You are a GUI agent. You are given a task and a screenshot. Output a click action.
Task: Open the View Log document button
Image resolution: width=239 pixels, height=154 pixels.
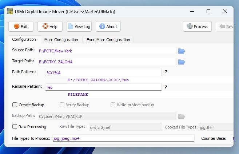tap(79, 27)
